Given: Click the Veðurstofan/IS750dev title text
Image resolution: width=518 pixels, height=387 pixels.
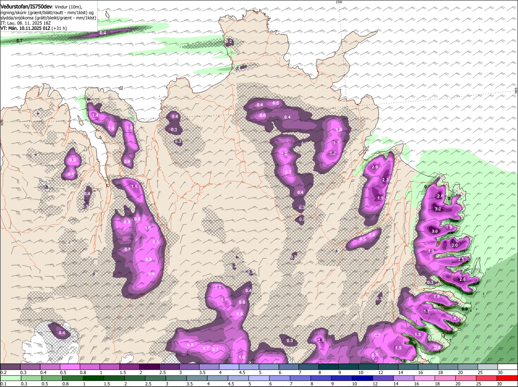Looking at the screenshot, I should click(26, 7).
